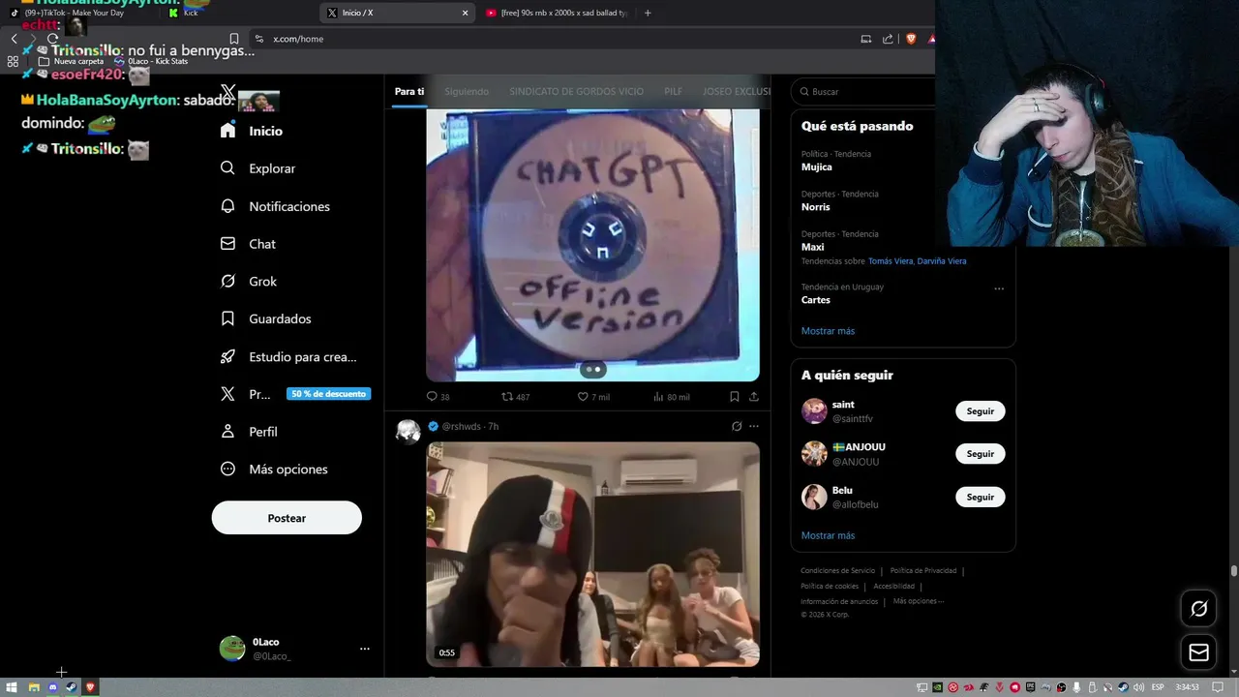Switch to the Para ti tab
This screenshot has width=1239, height=697.
(409, 91)
